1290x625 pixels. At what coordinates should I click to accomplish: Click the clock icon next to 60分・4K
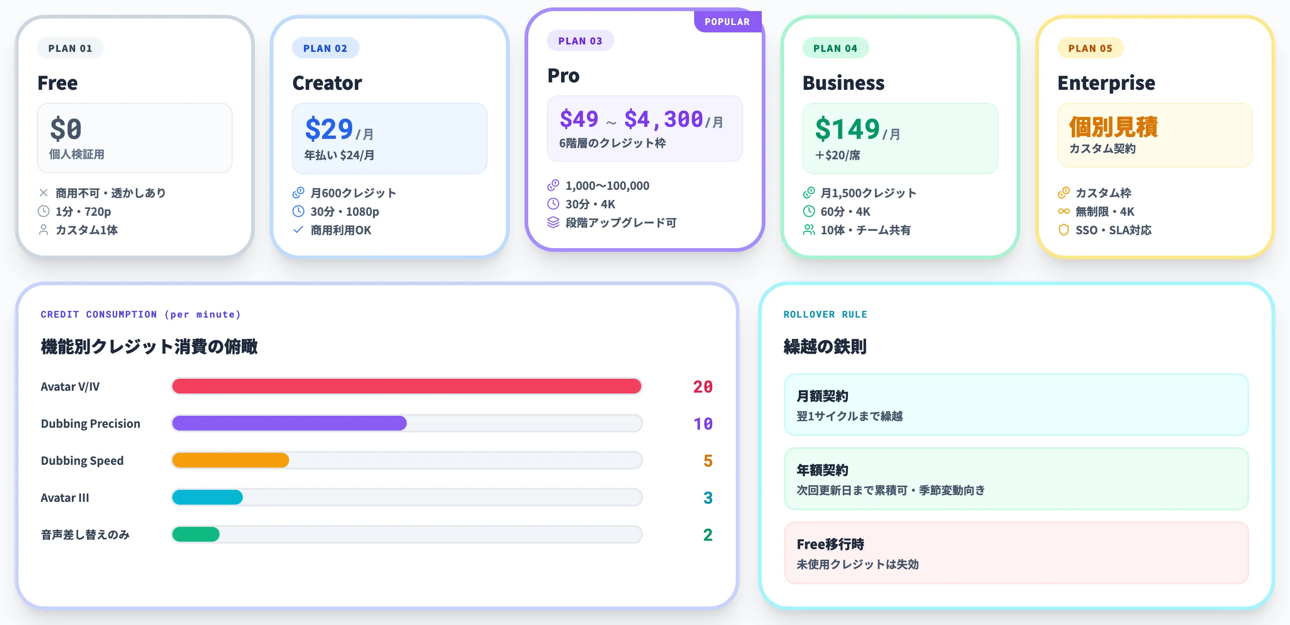(809, 211)
